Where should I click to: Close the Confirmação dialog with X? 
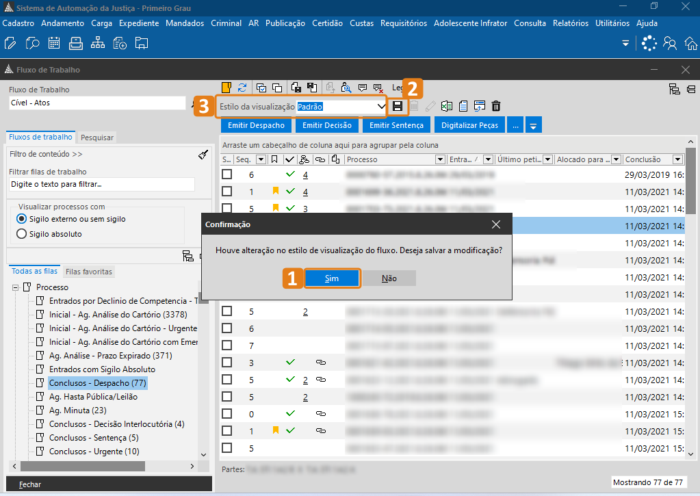(x=496, y=224)
